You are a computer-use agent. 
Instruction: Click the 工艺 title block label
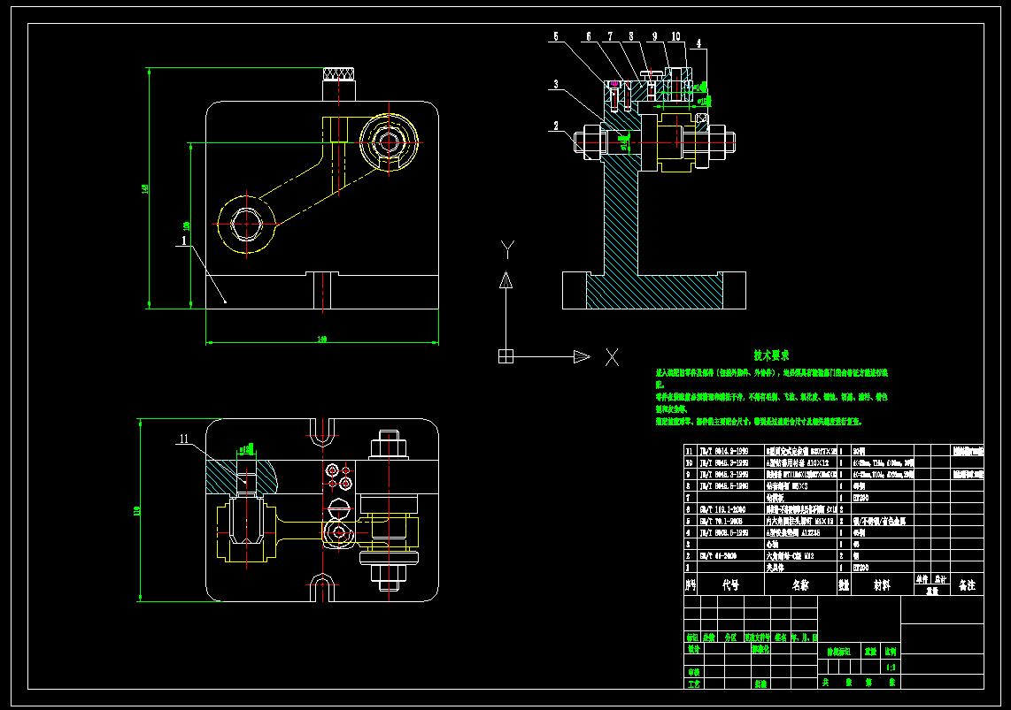tap(694, 683)
